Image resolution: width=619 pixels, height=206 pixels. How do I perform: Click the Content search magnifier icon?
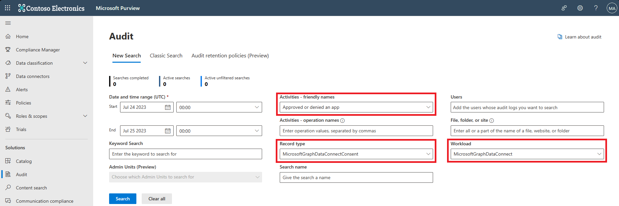pyautogui.click(x=8, y=188)
